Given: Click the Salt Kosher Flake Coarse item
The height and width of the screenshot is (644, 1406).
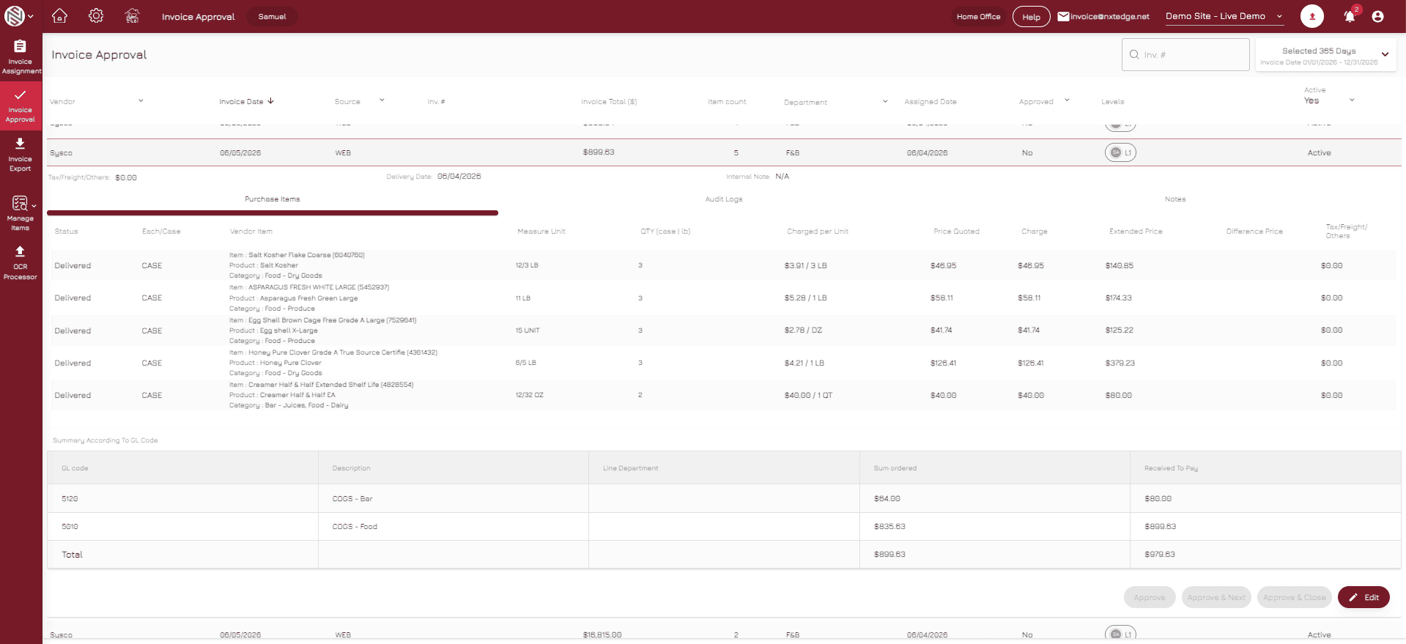Looking at the screenshot, I should [297, 255].
